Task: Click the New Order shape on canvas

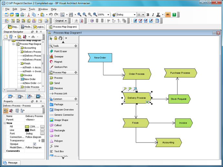Action: tap(100, 58)
